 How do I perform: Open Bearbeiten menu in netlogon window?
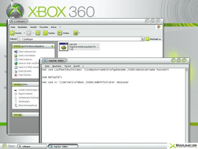coord(23,27)
